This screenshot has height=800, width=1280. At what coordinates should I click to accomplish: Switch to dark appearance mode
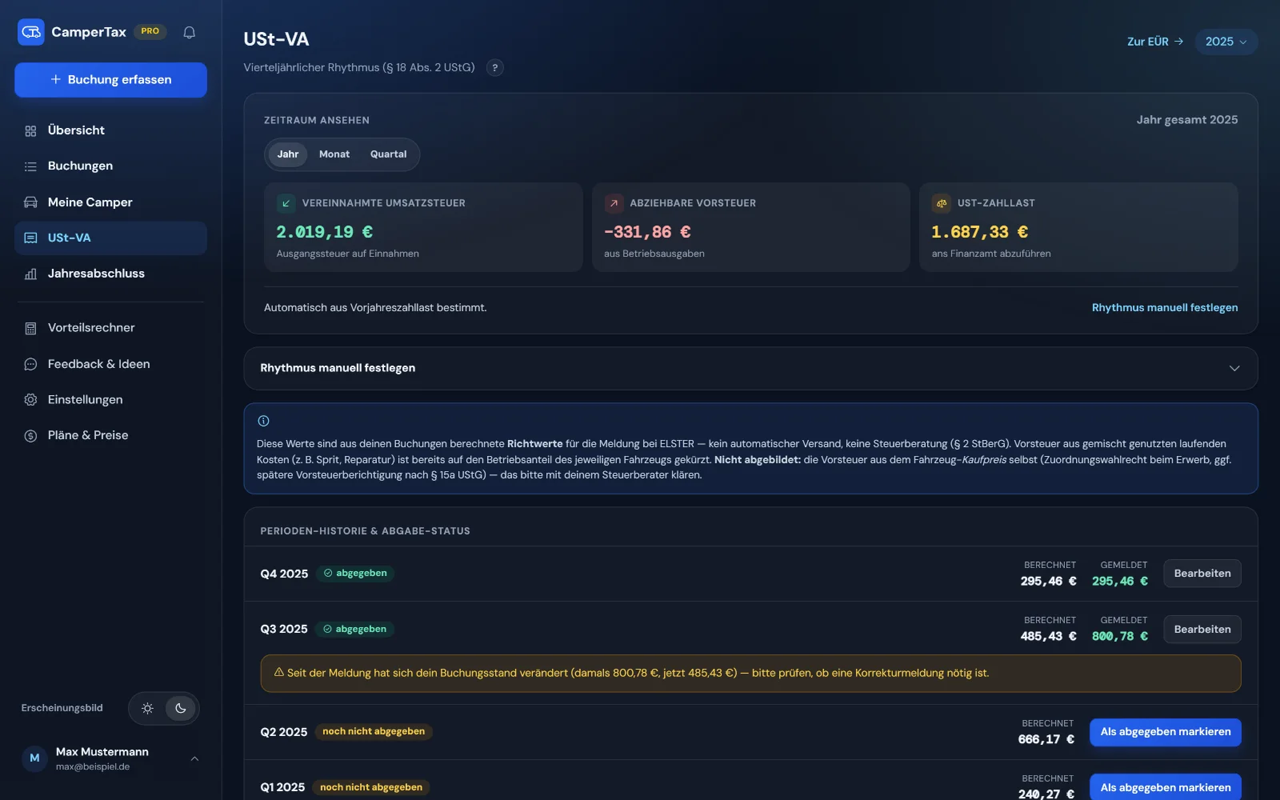point(181,708)
